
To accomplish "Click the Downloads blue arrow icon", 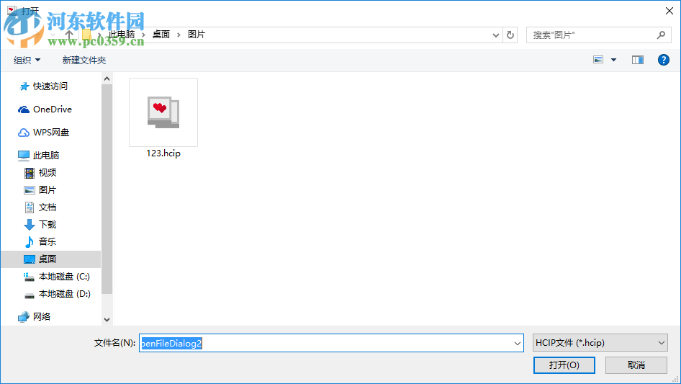I will [x=29, y=225].
